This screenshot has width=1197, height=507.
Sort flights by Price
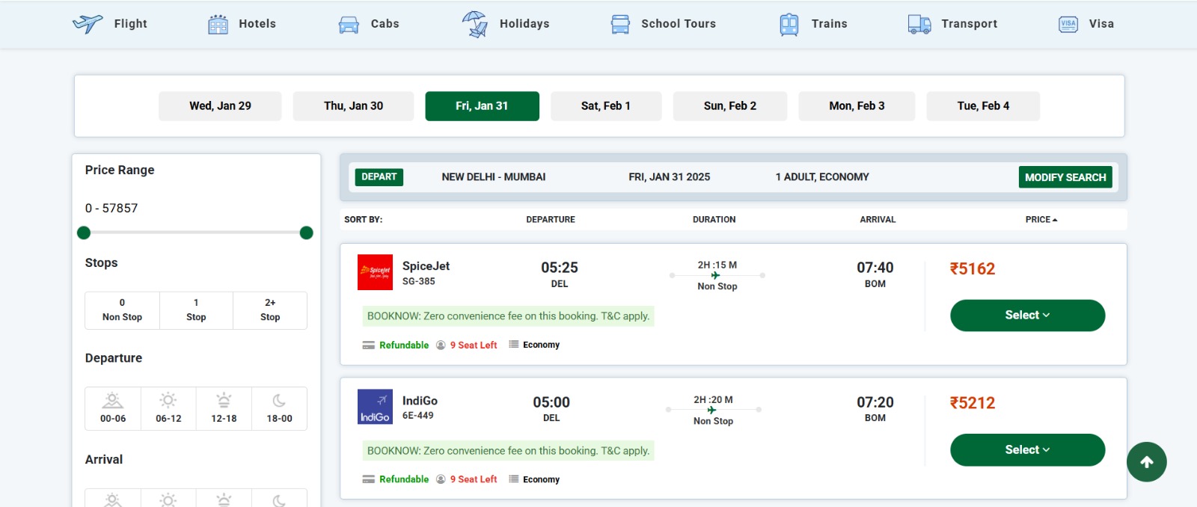(x=1041, y=220)
